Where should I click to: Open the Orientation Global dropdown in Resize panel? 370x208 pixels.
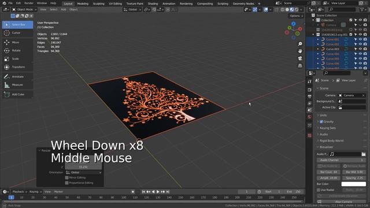tap(83, 172)
